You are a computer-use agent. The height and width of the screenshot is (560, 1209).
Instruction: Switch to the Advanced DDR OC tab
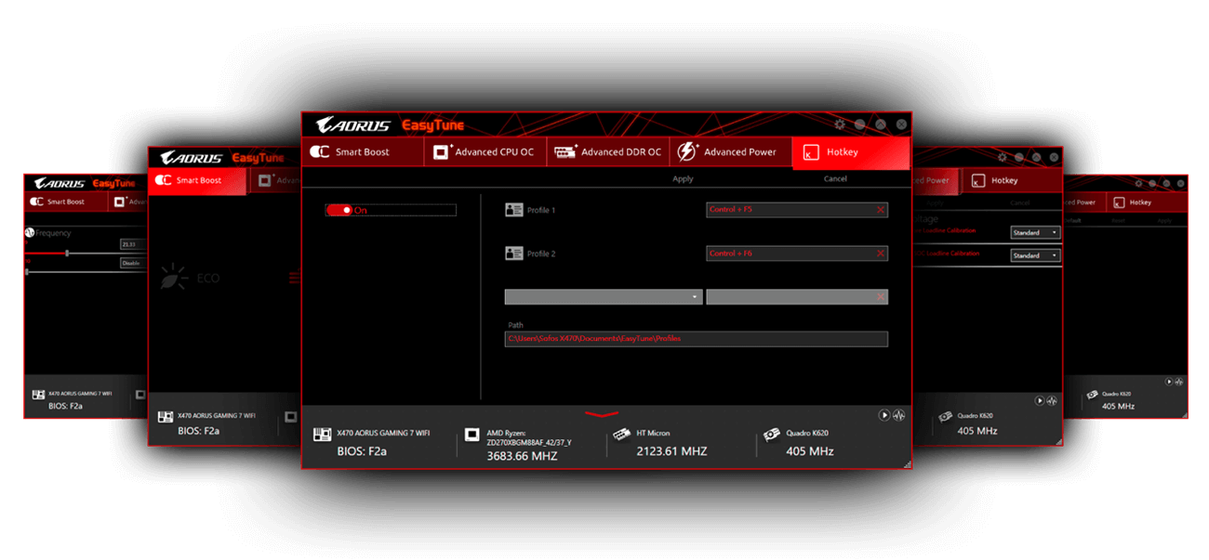click(x=608, y=152)
